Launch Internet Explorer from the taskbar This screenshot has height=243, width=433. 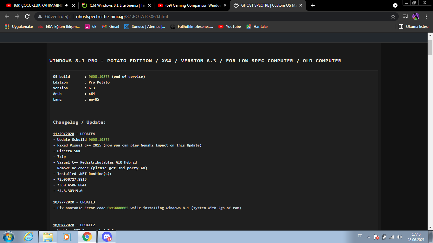click(29, 237)
